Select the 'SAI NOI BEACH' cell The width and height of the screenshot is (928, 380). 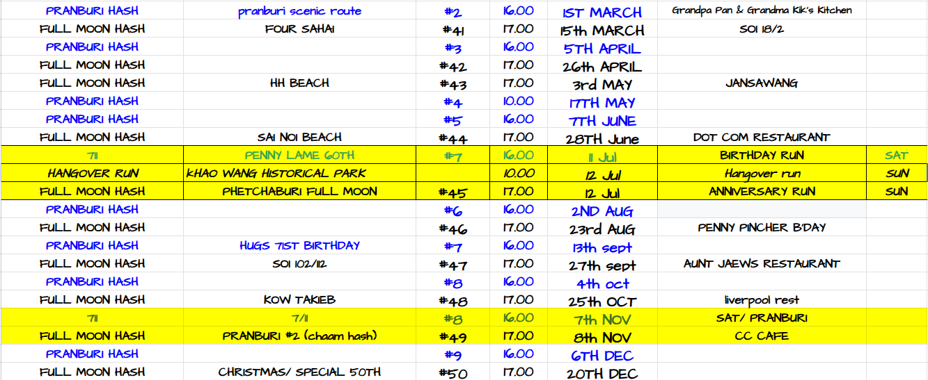coord(299,138)
